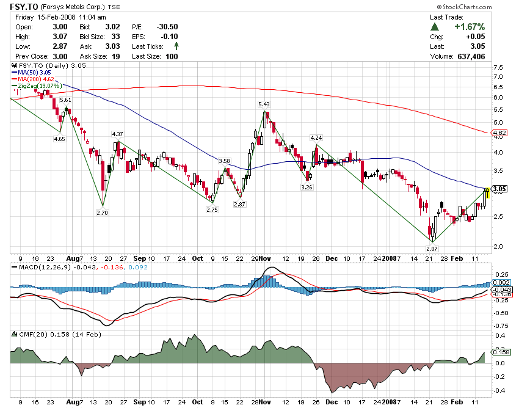
Task: Click the 5.43 November peak label
Action: click(264, 104)
